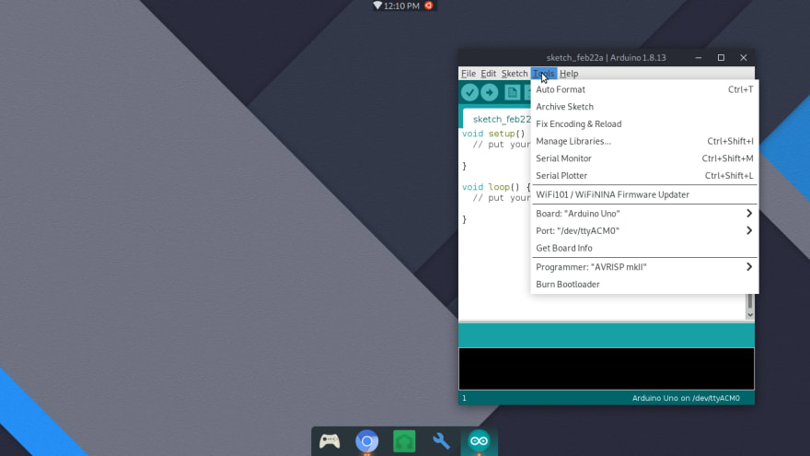
Task: Select the Get Board Info entry
Action: click(x=644, y=248)
